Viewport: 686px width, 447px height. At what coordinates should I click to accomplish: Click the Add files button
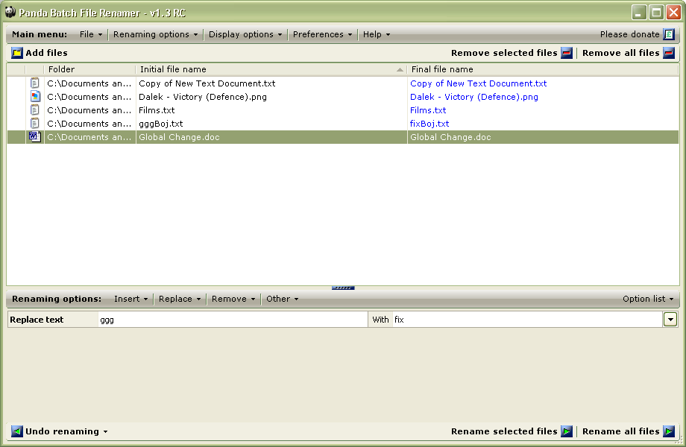click(40, 53)
